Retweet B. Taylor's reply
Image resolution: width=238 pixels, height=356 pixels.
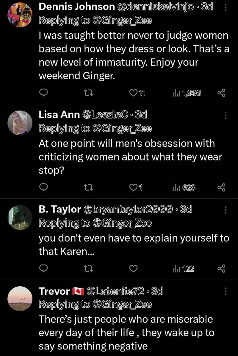click(88, 268)
